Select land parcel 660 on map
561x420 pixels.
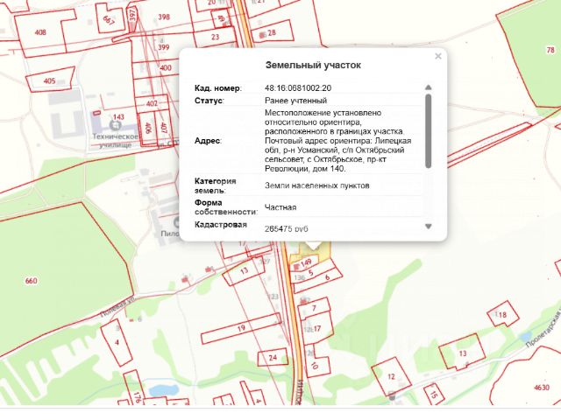click(x=32, y=281)
